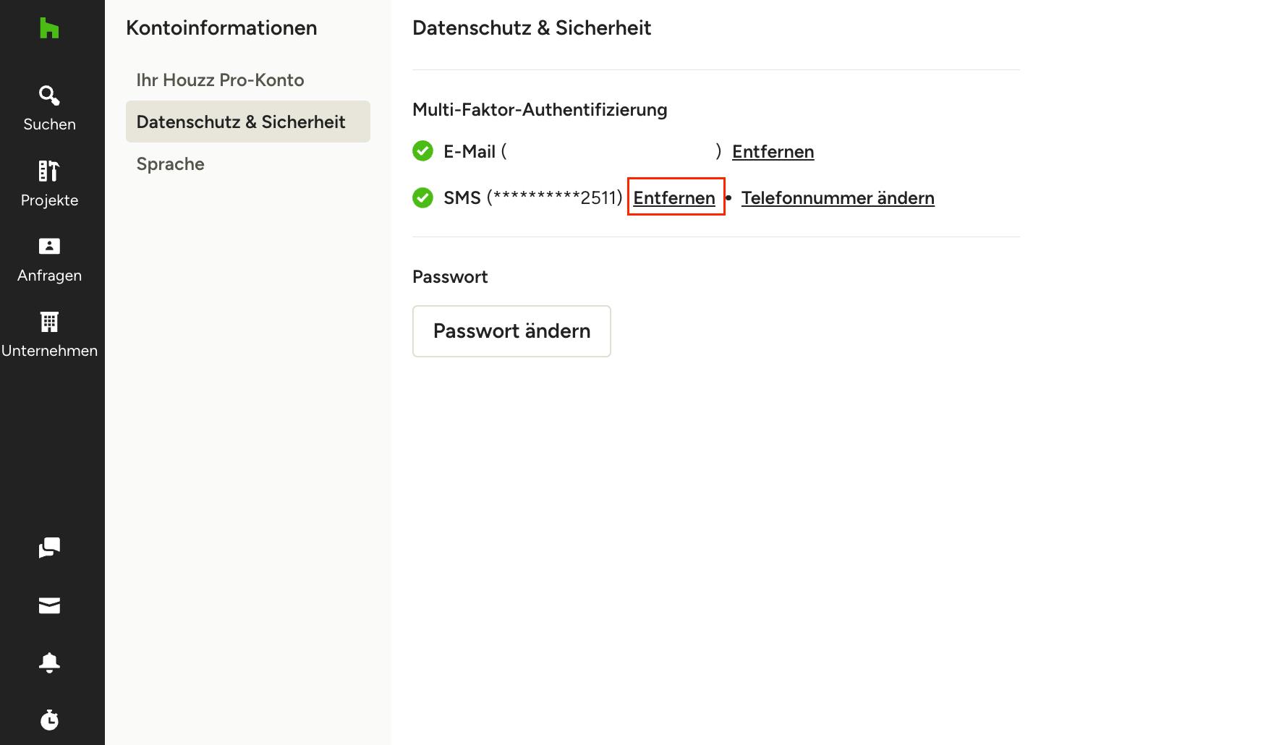Image resolution: width=1279 pixels, height=745 pixels.
Task: Click the Projekte label in sidebar
Action: (x=49, y=200)
